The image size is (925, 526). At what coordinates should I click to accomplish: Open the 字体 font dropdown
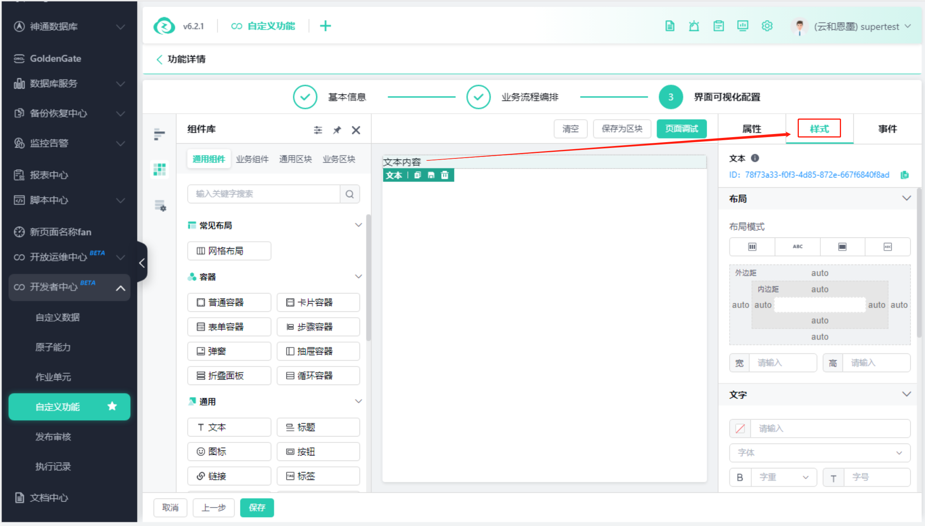(819, 453)
